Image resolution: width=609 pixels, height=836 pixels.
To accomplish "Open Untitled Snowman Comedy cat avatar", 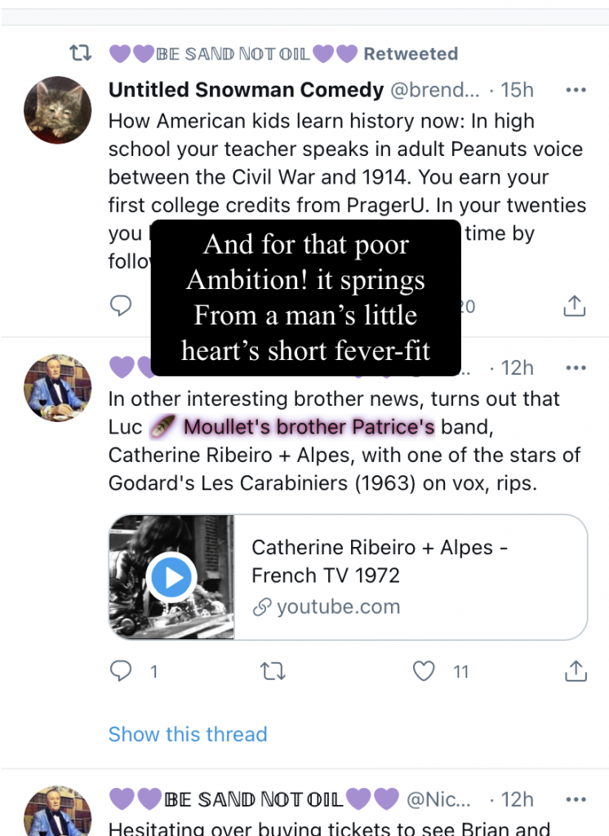I will pos(58,110).
